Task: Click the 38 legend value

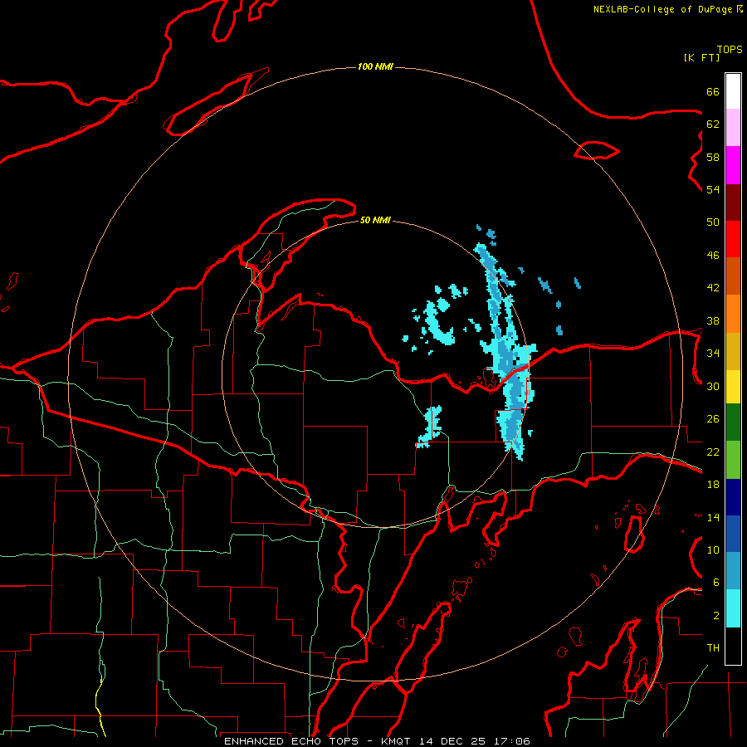Action: coord(713,320)
